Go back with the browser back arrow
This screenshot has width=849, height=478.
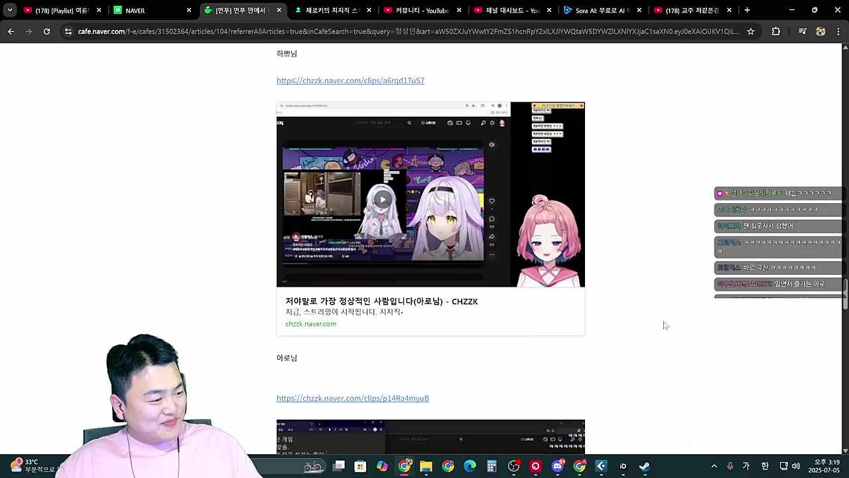[x=11, y=31]
